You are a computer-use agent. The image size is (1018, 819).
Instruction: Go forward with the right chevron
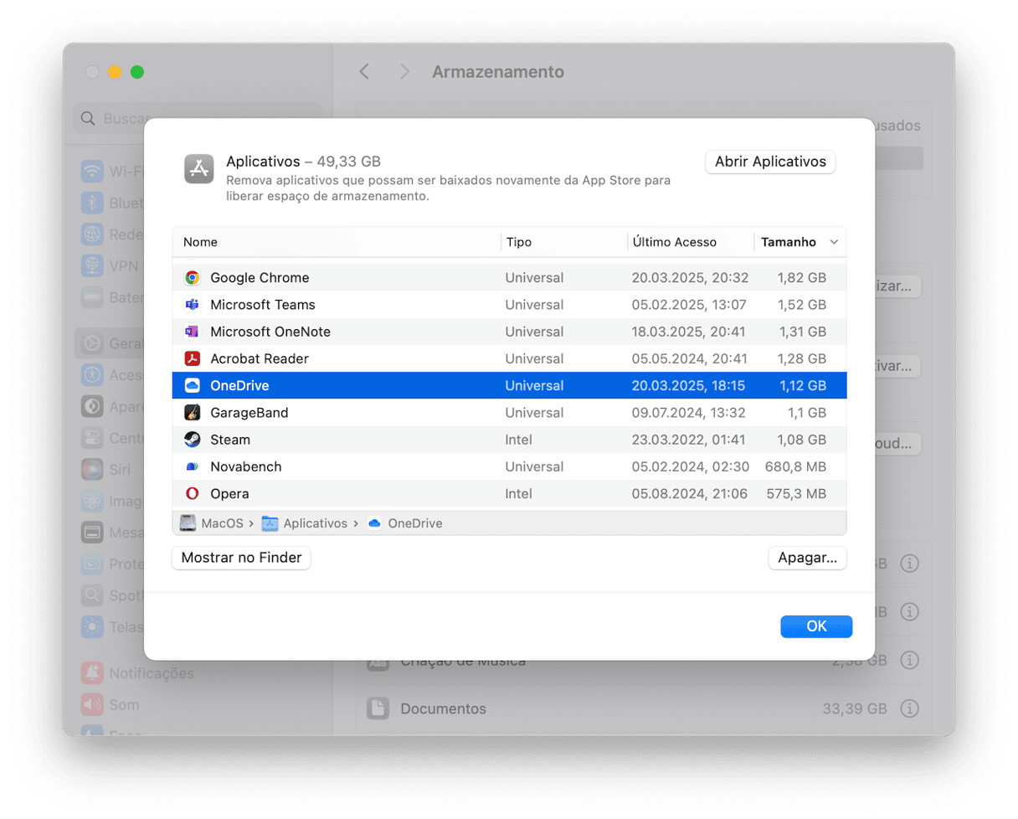(x=404, y=72)
